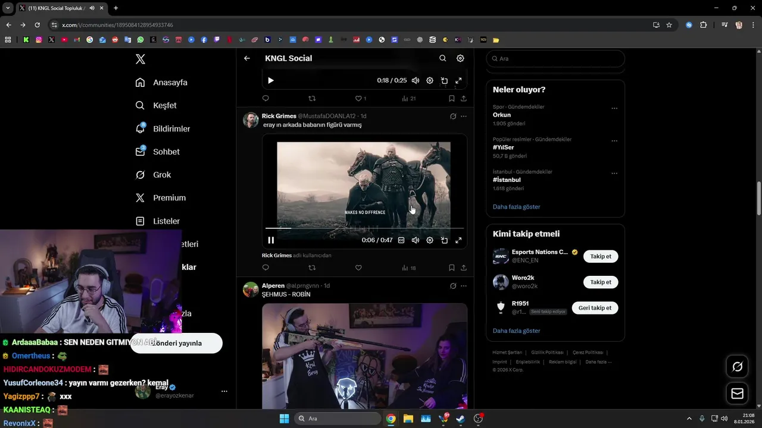Mute the Rick Grimes video

416,240
